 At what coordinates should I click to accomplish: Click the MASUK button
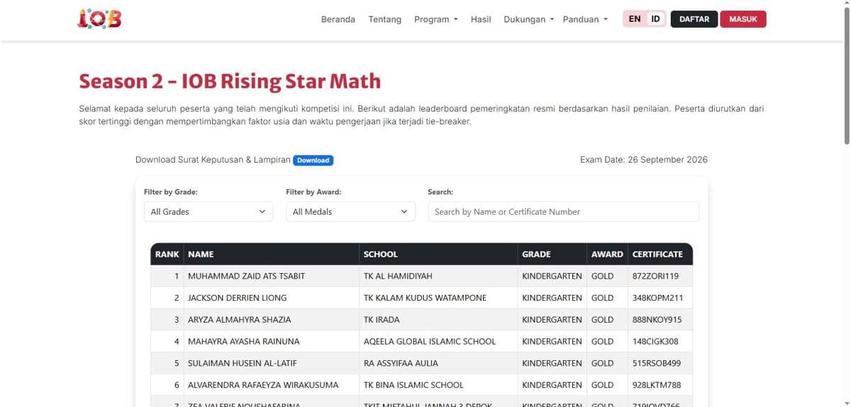pyautogui.click(x=743, y=19)
